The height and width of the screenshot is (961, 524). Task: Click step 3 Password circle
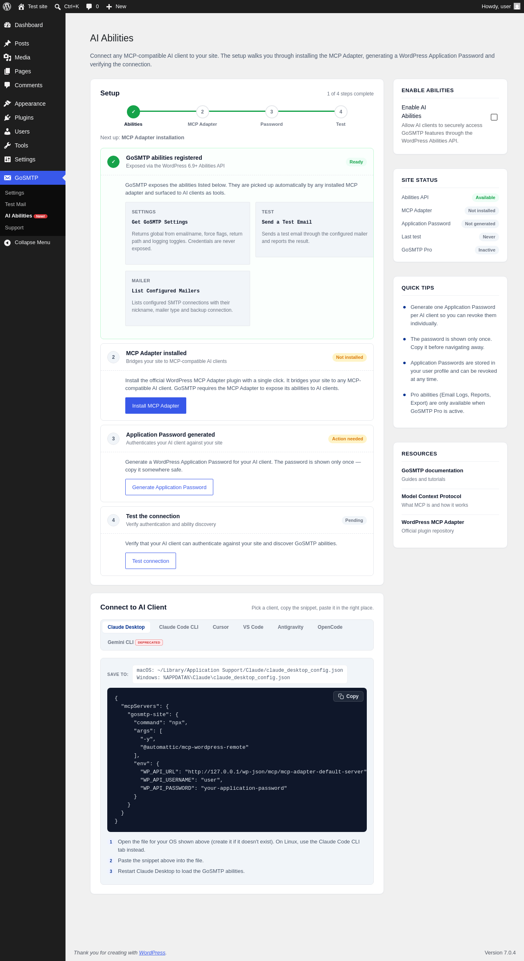pyautogui.click(x=271, y=112)
